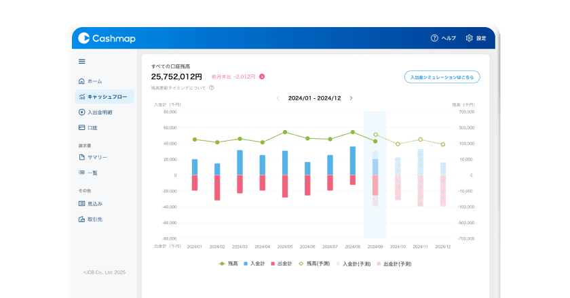The height and width of the screenshot is (298, 570).
Task: Click info icon beside 残高更新タイミングについて
Action: [x=211, y=87]
